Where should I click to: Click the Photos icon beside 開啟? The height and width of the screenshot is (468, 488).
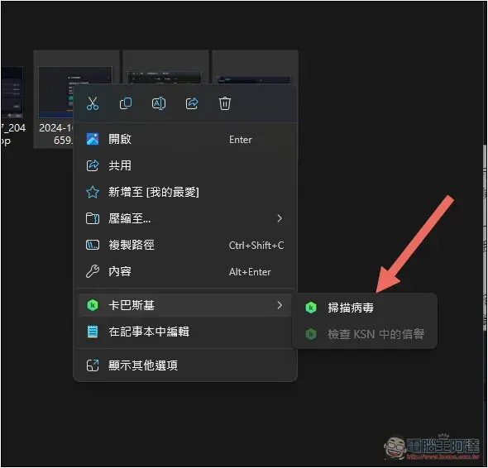93,139
